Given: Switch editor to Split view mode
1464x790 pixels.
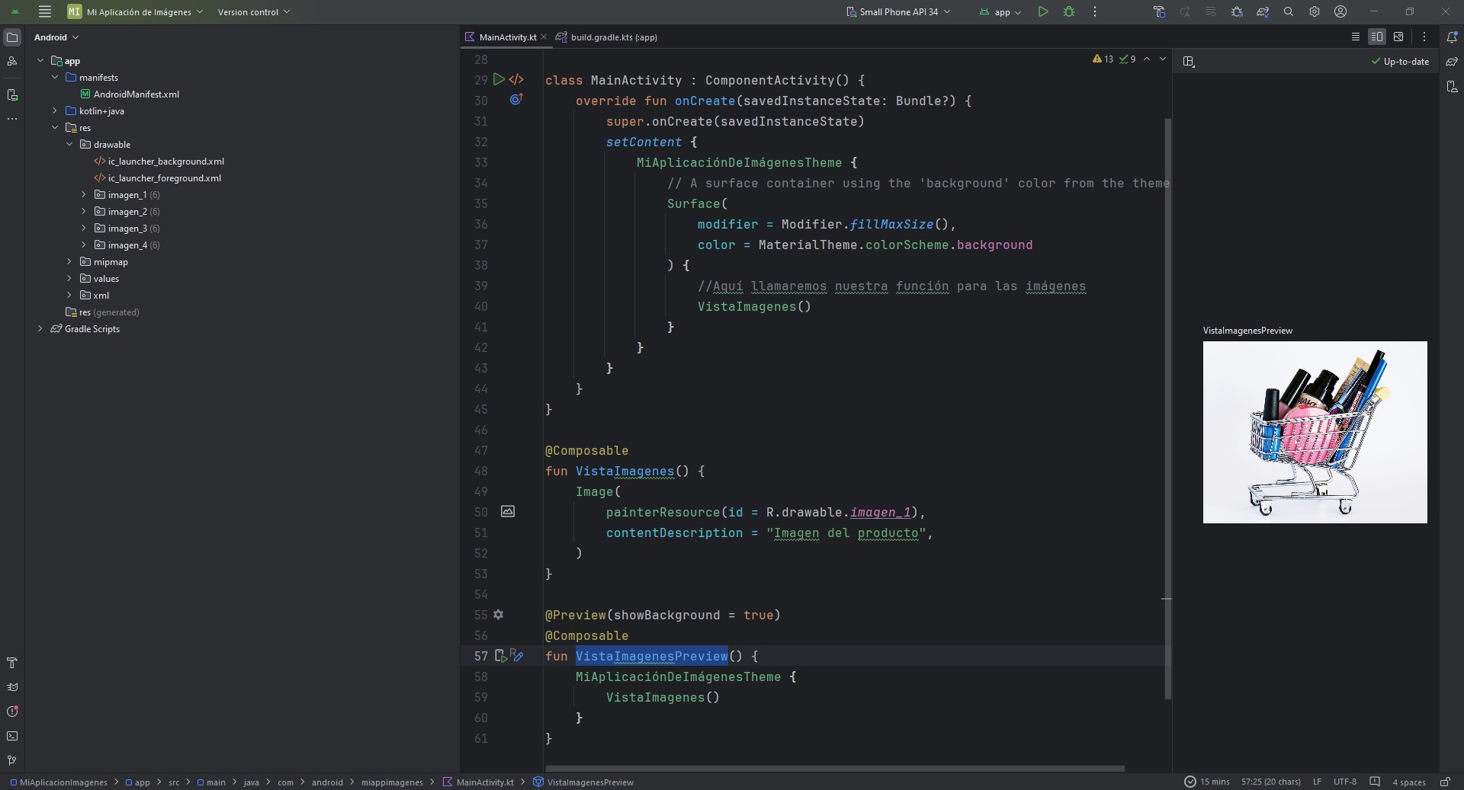Looking at the screenshot, I should (1376, 37).
